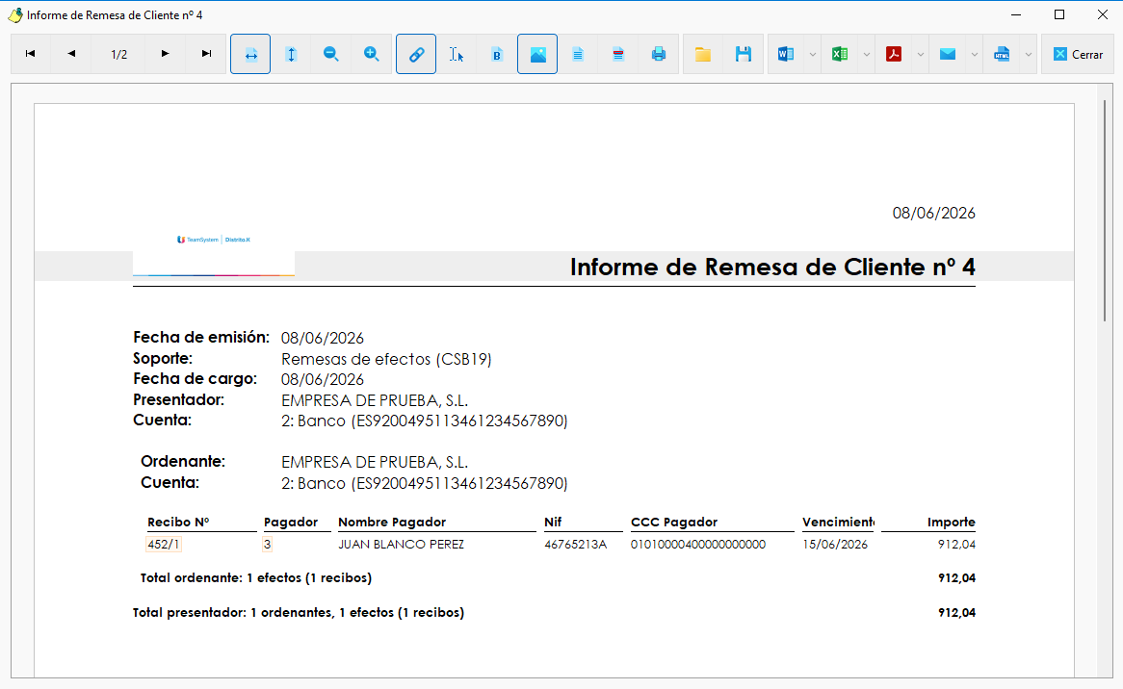Save the report with the floppy icon
The width and height of the screenshot is (1123, 689).
point(744,54)
